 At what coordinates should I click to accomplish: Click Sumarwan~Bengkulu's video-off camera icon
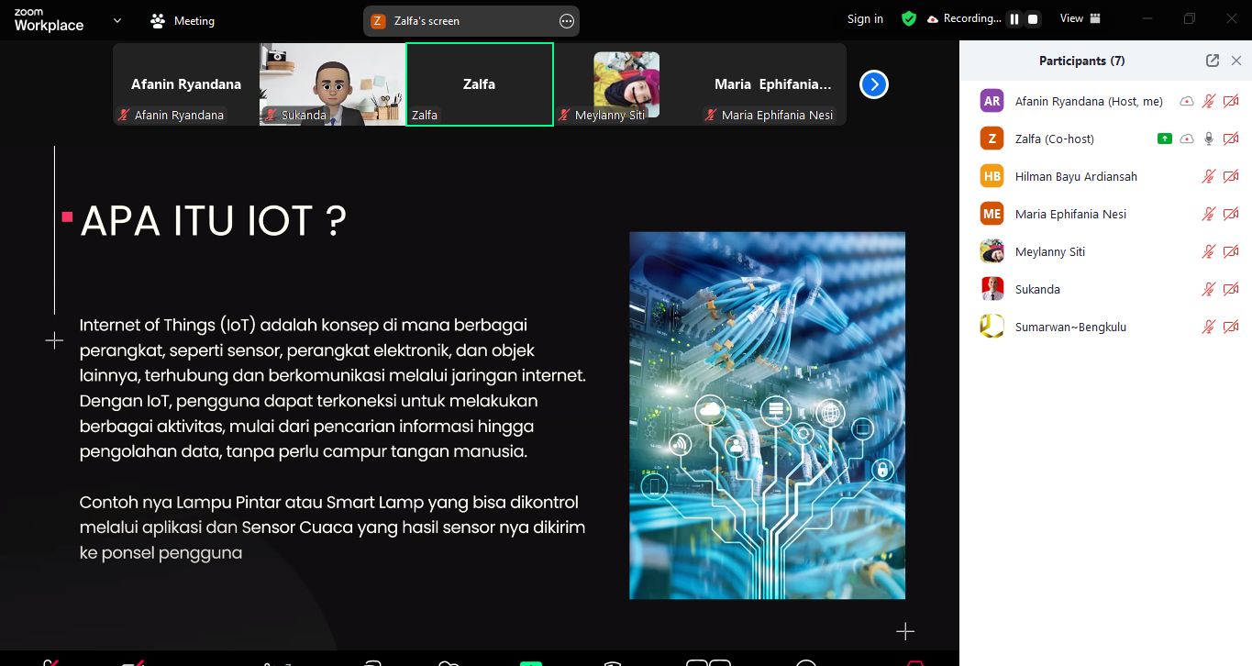pyautogui.click(x=1231, y=327)
